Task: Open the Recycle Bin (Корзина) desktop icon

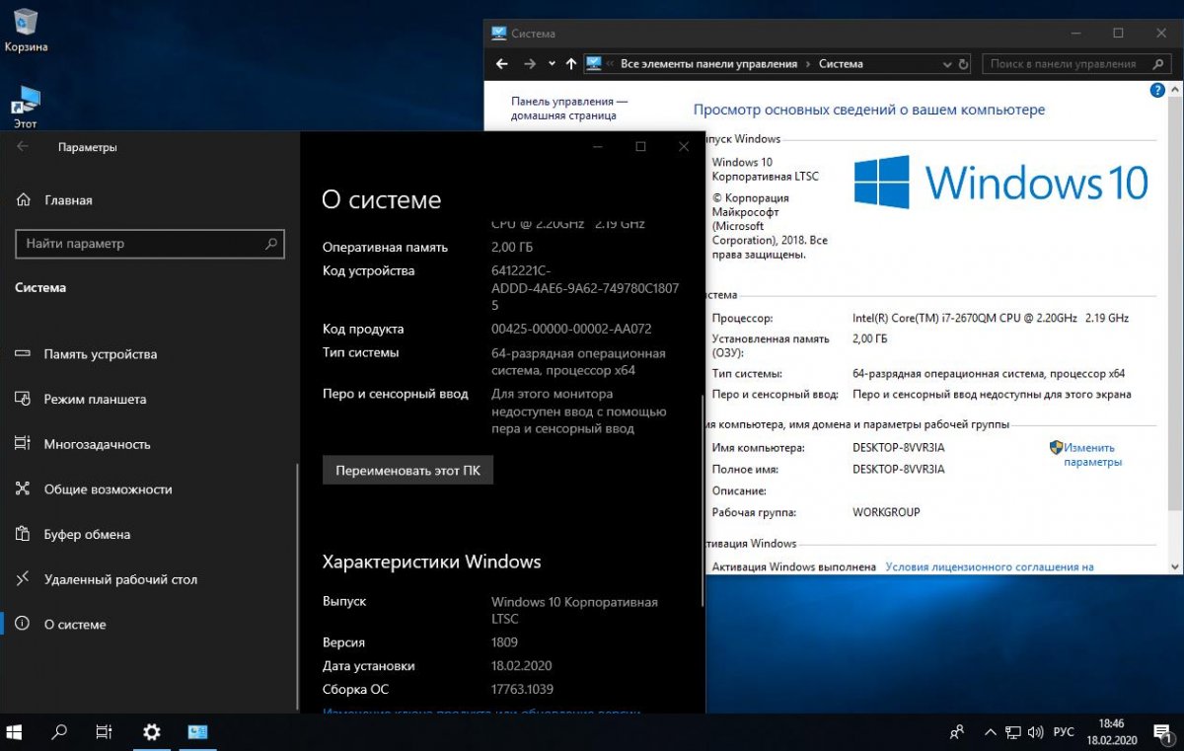Action: 26,30
